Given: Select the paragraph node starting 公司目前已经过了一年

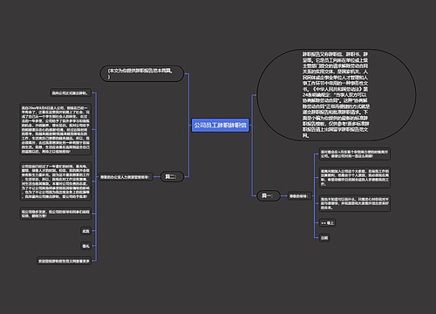Looking at the screenshot, I should click(x=56, y=181).
